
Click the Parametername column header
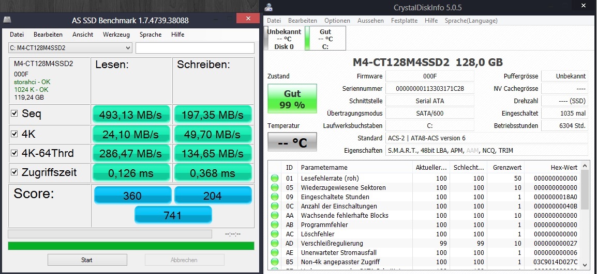point(355,167)
